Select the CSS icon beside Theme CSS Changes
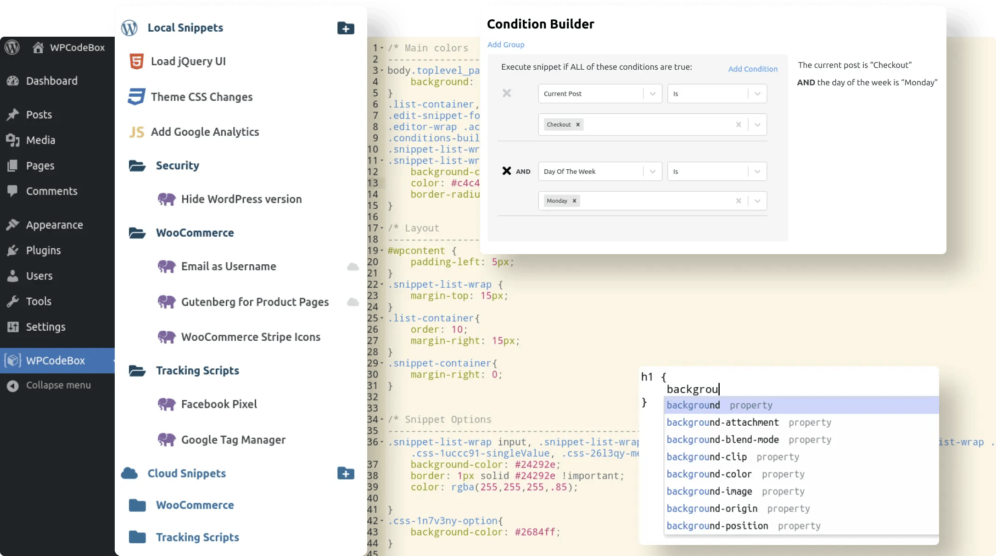996x556 pixels. [x=136, y=97]
